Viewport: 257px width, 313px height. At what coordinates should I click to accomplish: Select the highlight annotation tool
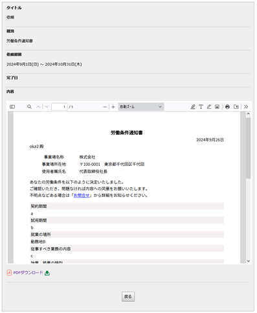pyautogui.click(x=193, y=107)
